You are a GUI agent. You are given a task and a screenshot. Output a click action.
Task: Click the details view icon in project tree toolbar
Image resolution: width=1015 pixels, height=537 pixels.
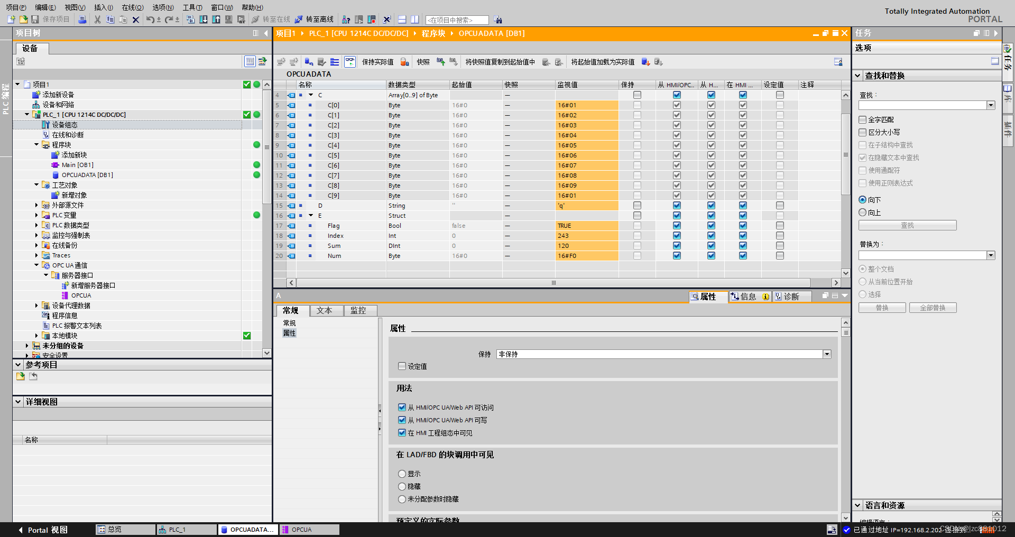click(x=250, y=61)
